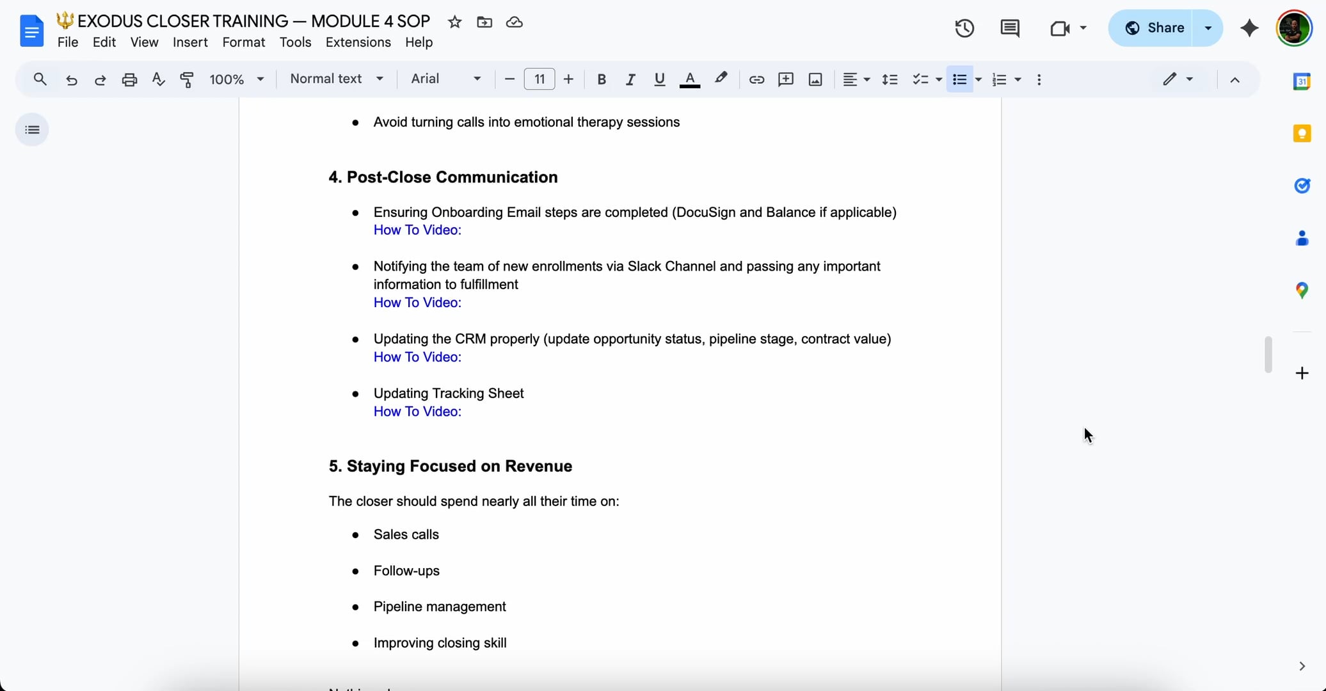Open the Format menu
The width and height of the screenshot is (1326, 691).
coord(243,42)
